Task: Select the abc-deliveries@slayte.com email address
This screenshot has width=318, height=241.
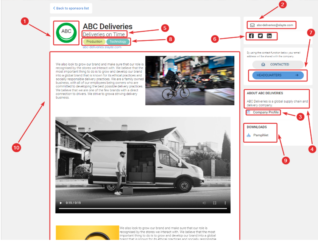Action: [275, 25]
